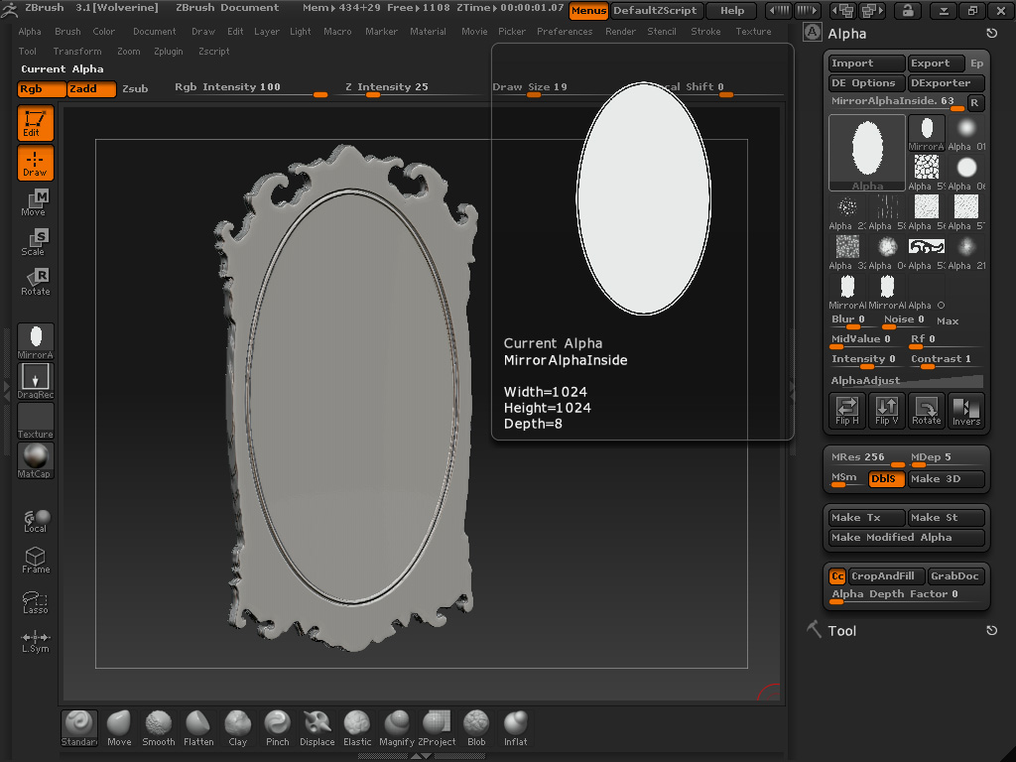Toggle the Zsub sculpt mode
1016x762 pixels.
coord(135,88)
